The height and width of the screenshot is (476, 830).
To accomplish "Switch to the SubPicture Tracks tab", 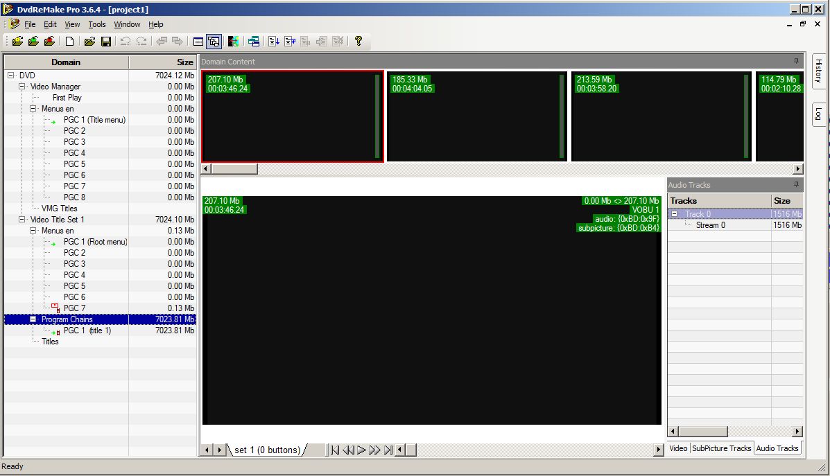I will click(x=721, y=448).
